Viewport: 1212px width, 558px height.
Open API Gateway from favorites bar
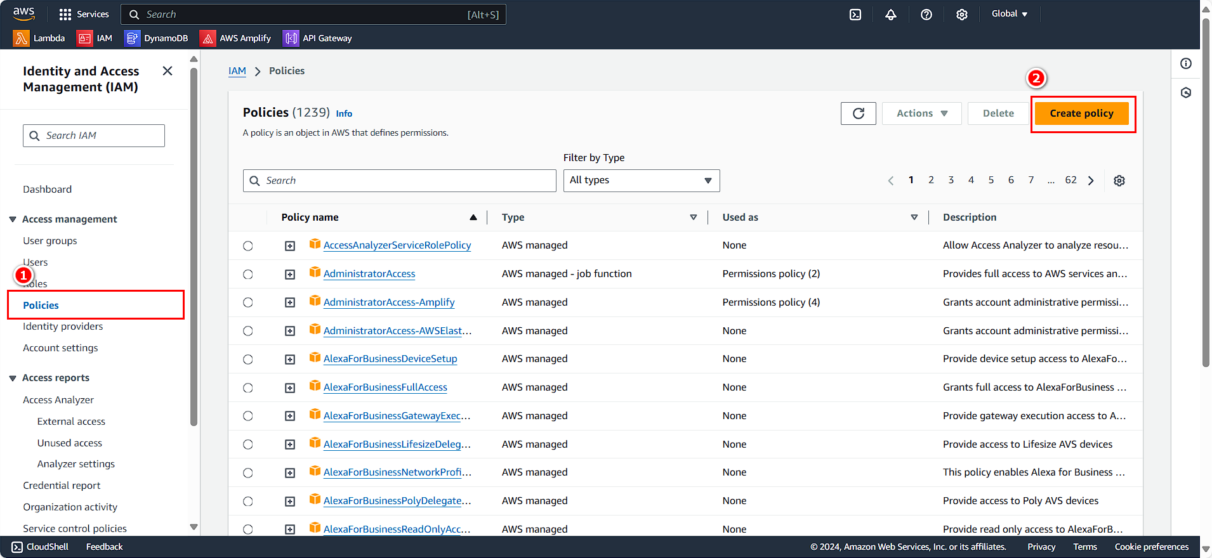point(317,38)
